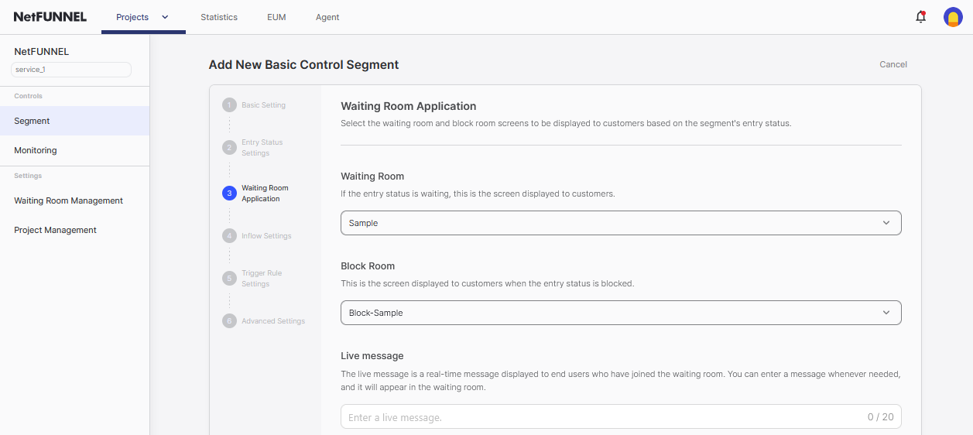Screen dimensions: 973x435
Task: Open Monitoring in the sidebar
Action: point(36,150)
